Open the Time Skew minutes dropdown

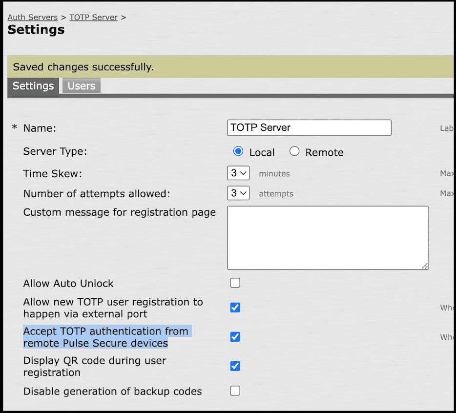(238, 173)
